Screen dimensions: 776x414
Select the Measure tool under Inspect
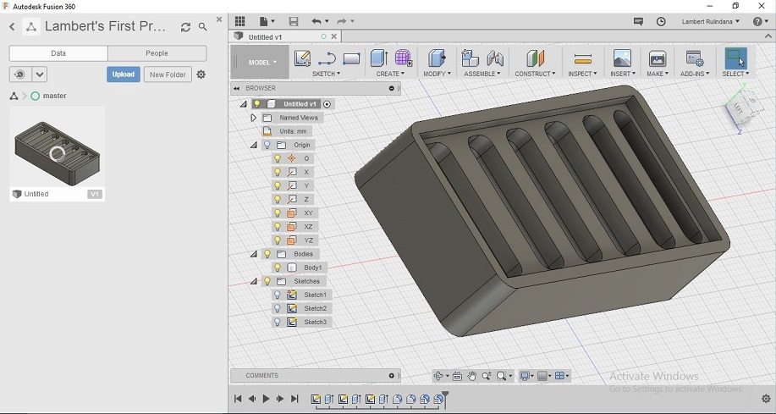[x=582, y=58]
